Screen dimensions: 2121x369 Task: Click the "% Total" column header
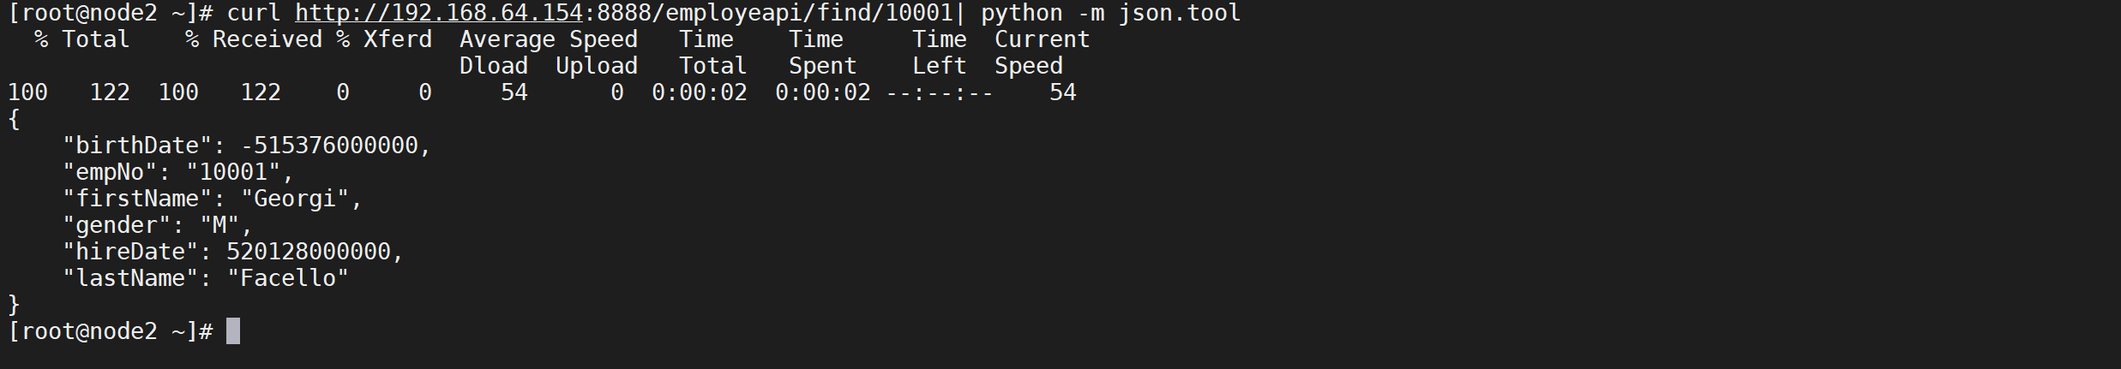tap(82, 39)
